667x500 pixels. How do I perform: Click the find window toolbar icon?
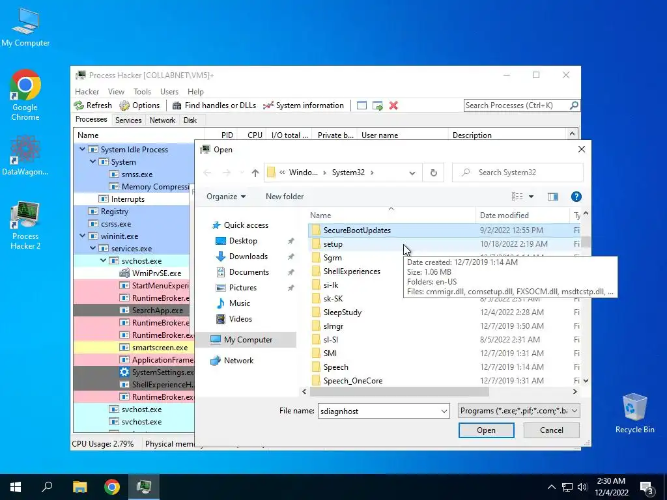[362, 105]
